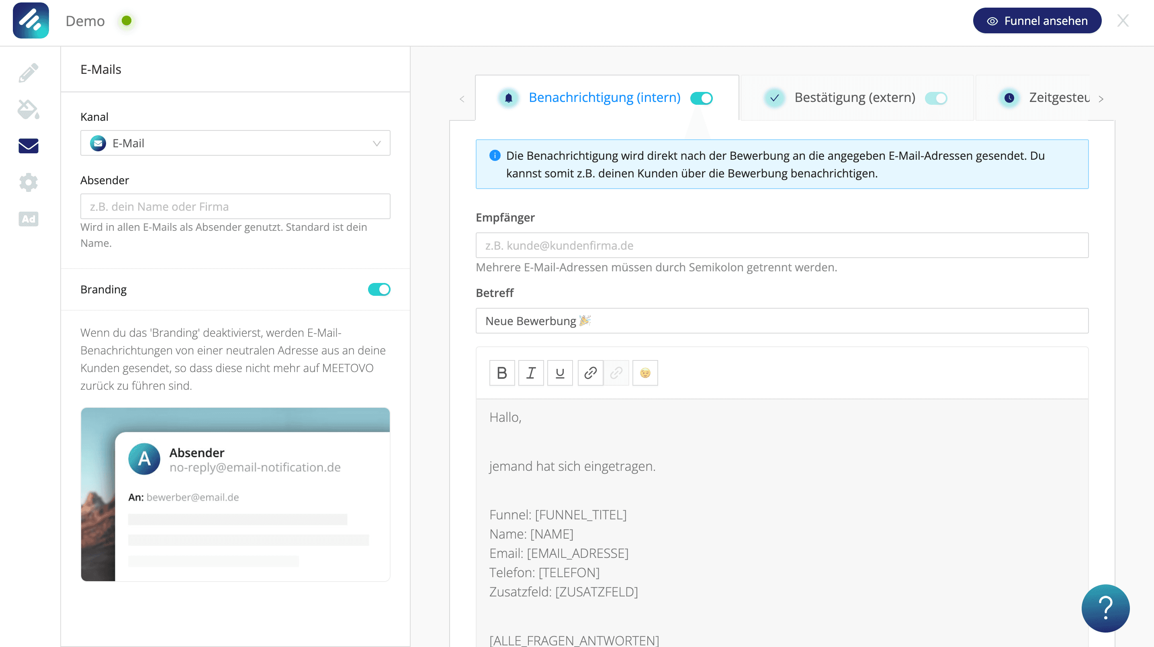The image size is (1154, 647).
Task: Click the greyed-out unlink icon
Action: pos(616,373)
